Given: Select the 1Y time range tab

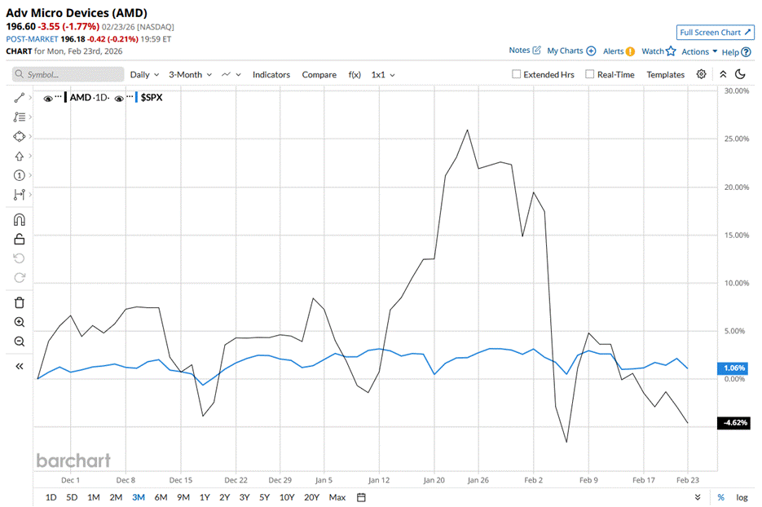Looking at the screenshot, I should point(205,497).
